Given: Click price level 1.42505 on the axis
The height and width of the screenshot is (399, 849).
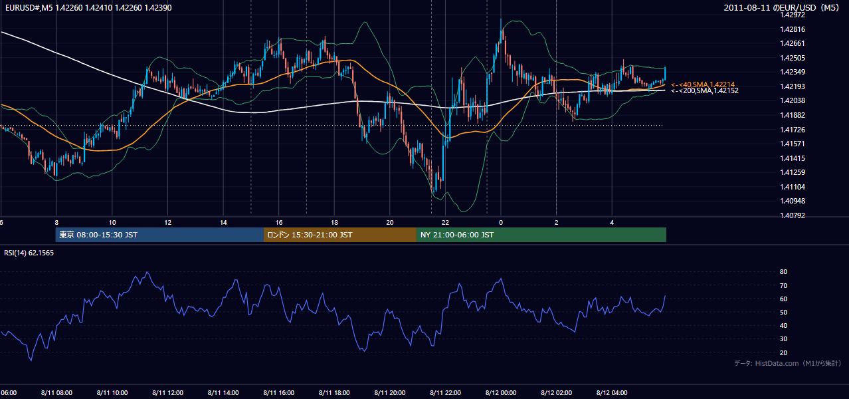Looking at the screenshot, I should (x=793, y=58).
